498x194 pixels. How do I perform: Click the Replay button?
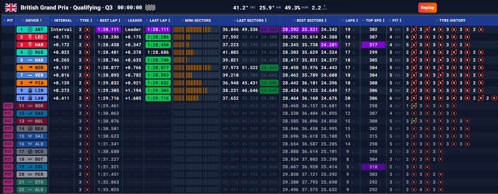427,8
